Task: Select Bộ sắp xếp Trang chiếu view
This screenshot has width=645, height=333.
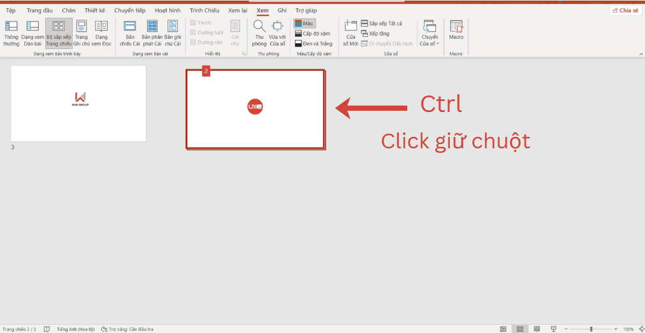Action: 59,33
